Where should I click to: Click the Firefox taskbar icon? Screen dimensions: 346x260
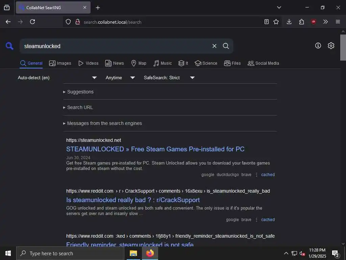tap(150, 253)
